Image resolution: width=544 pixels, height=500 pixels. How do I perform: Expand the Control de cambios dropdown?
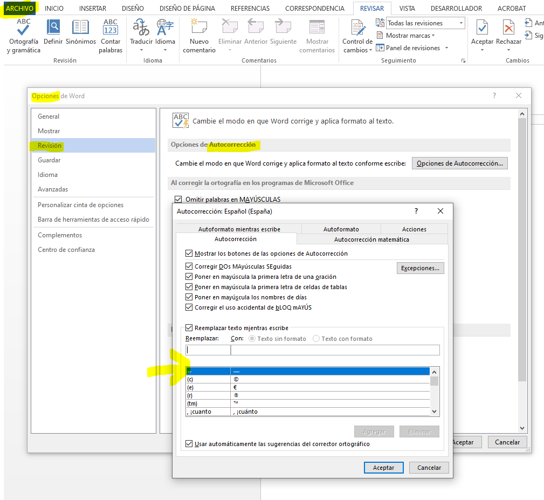(x=357, y=50)
